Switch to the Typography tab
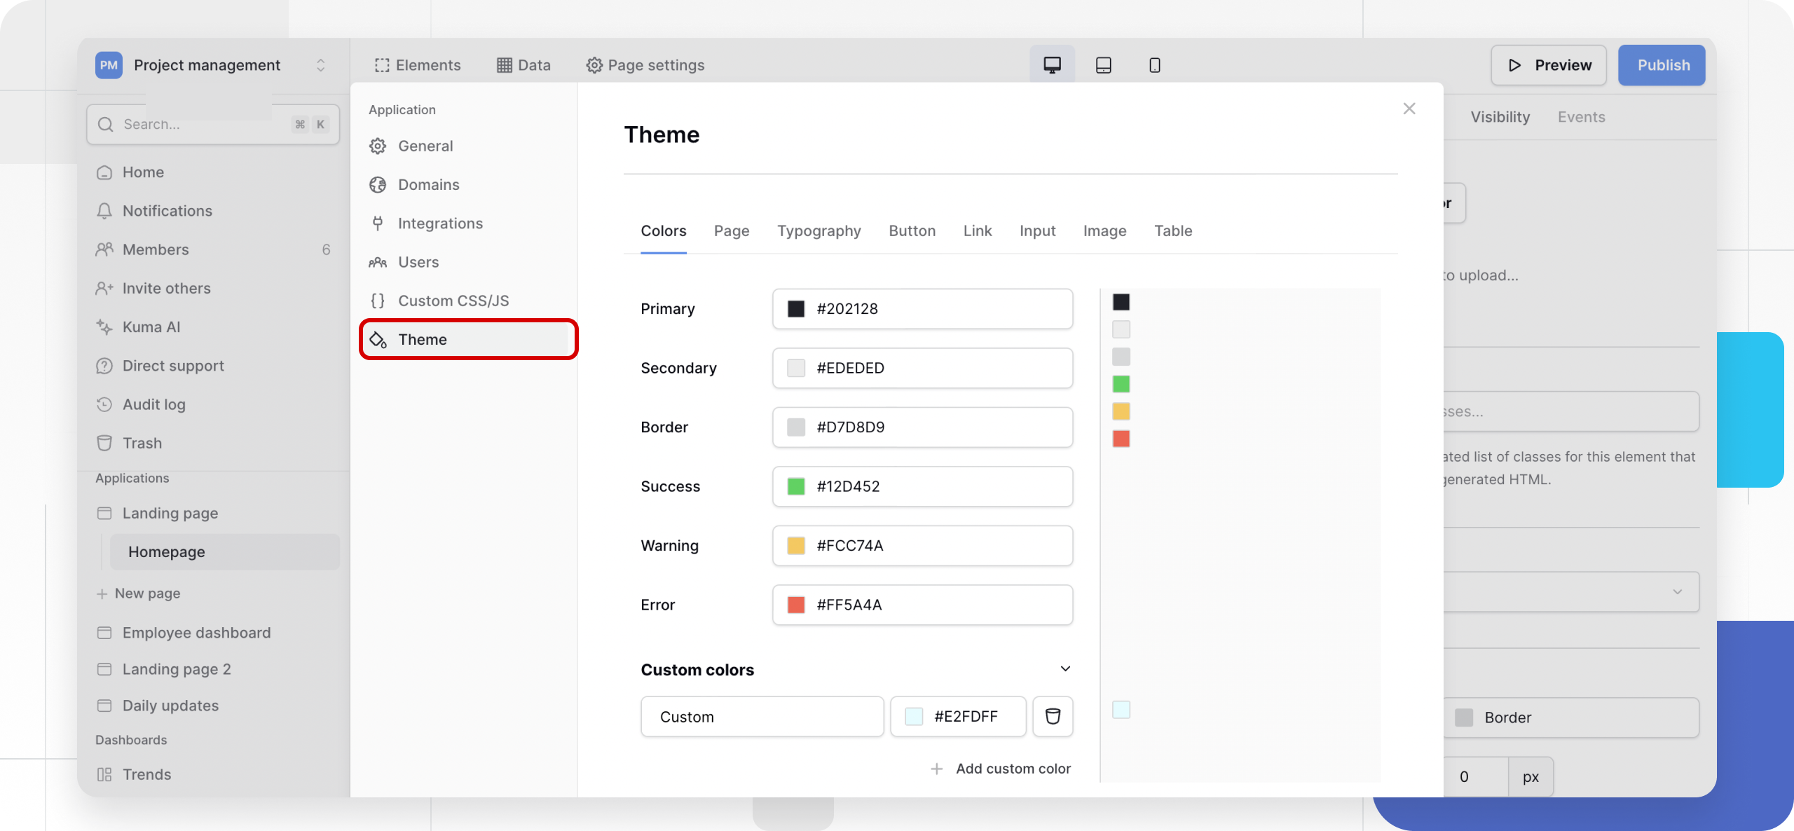The image size is (1794, 831). 819,231
